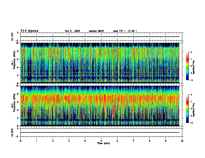Image resolution: width=205 pixels, height=158 pixels.
Task: Click the ch.1 frequency tick label "4"
Action: coord(18,67)
